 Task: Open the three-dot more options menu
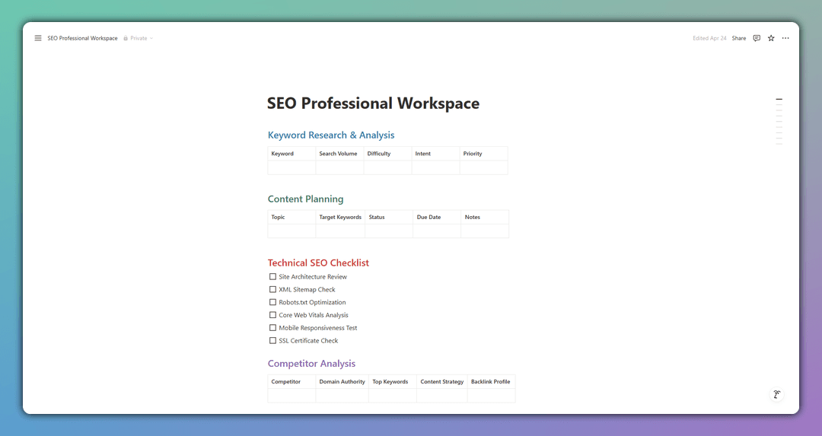coord(785,38)
